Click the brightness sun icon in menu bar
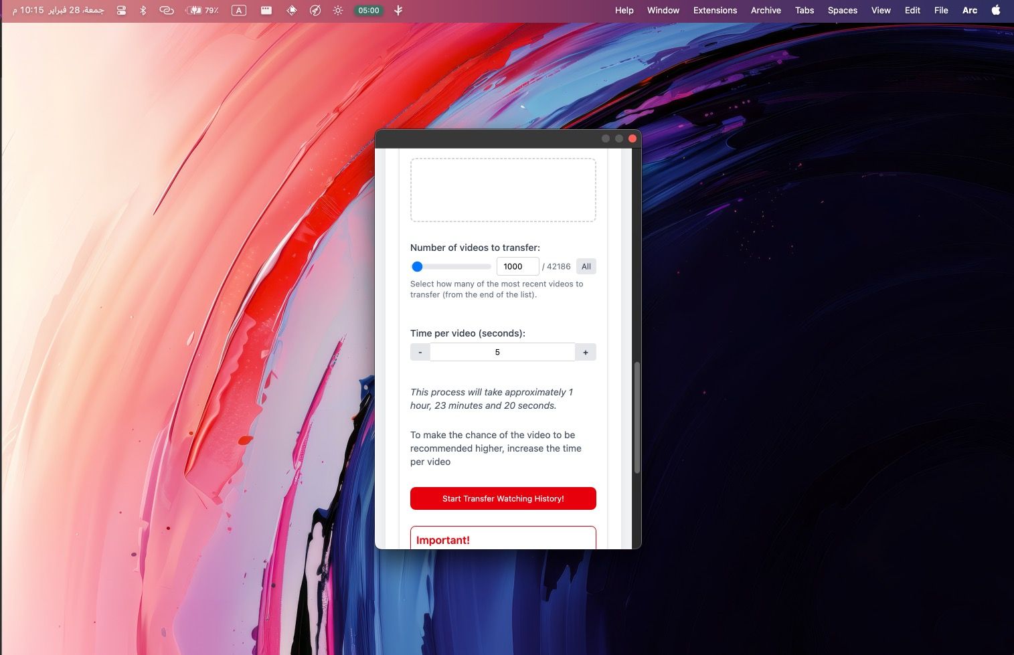The width and height of the screenshot is (1014, 655). click(338, 10)
